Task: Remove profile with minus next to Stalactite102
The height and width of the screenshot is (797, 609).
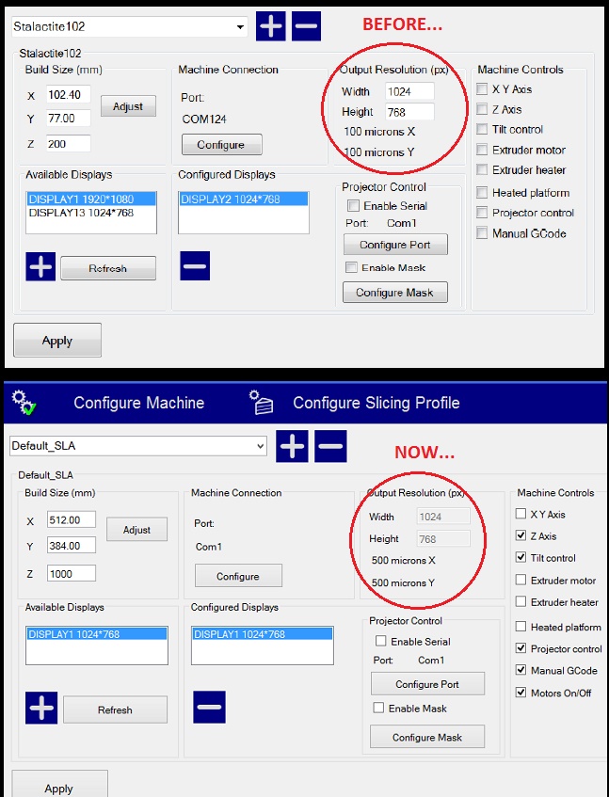Action: tap(306, 26)
